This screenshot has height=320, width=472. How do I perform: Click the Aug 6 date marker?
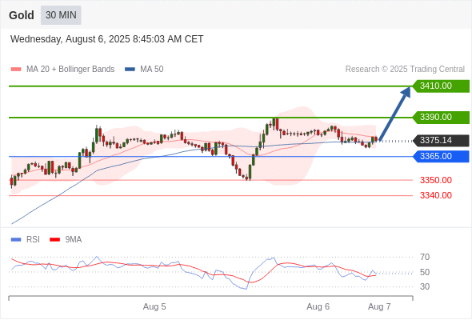tap(318, 306)
